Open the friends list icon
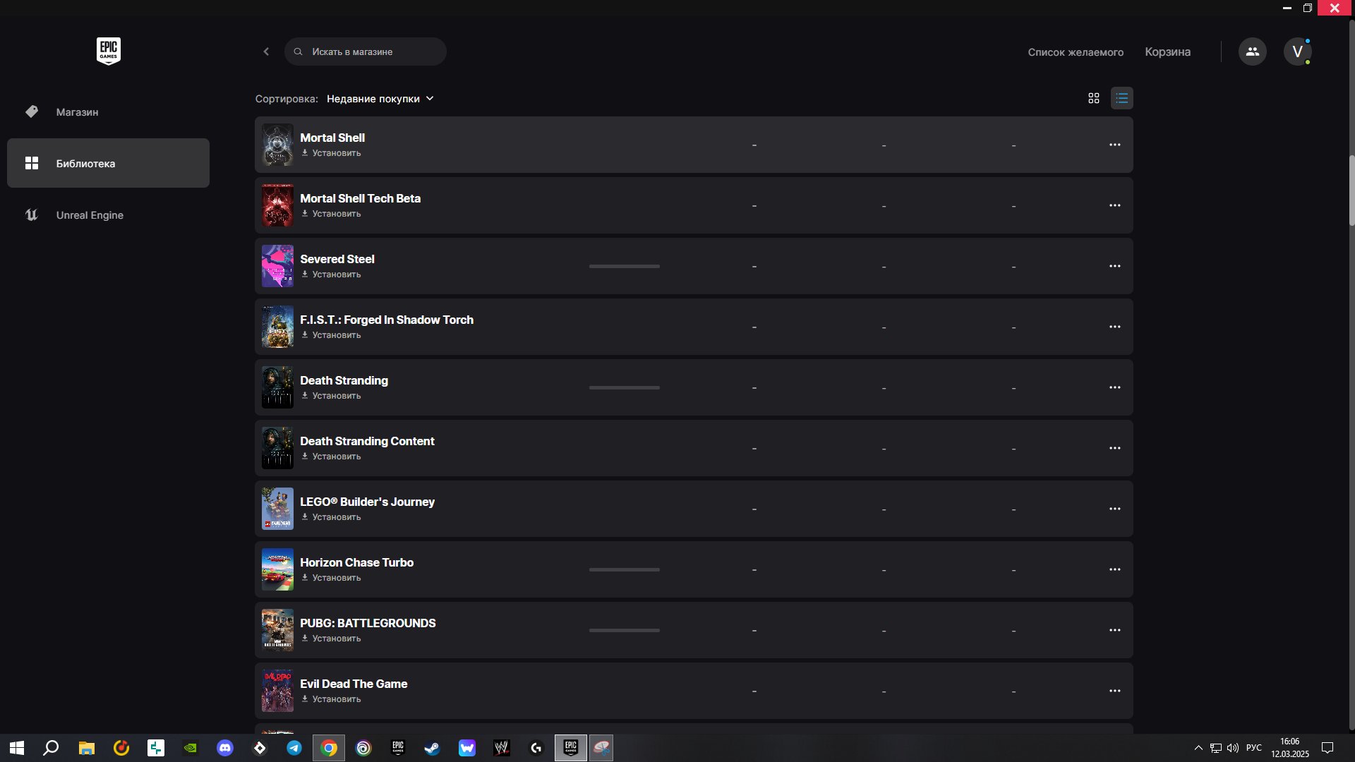1355x762 pixels. click(1253, 52)
